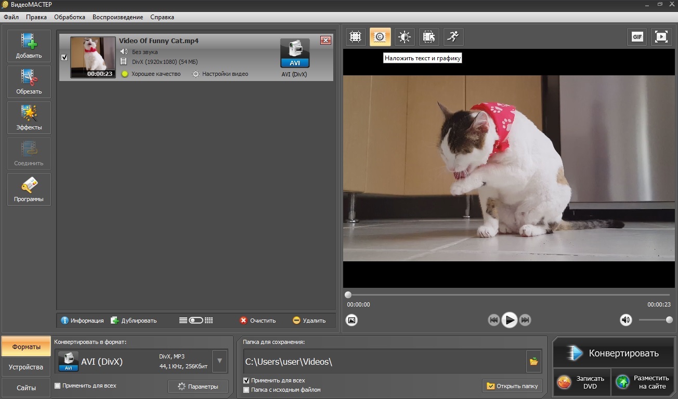The height and width of the screenshot is (399, 678).
Task: Select the Форматы tab
Action: pos(26,347)
